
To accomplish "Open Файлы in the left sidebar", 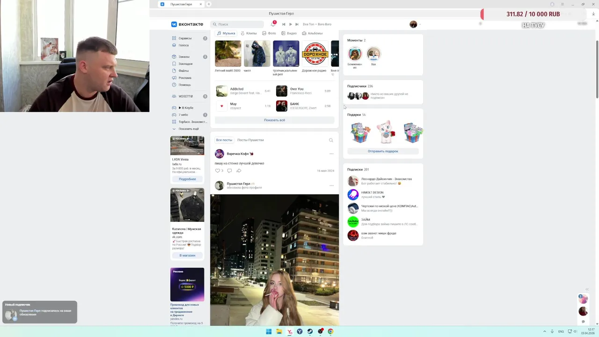I will coord(189,71).
